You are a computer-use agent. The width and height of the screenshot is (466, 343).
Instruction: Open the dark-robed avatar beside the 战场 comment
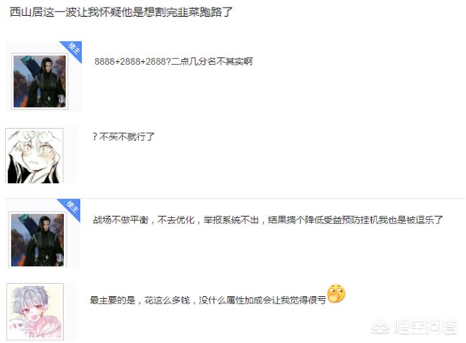(x=38, y=240)
